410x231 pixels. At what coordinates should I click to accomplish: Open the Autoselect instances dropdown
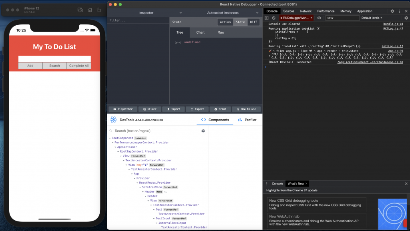point(223,13)
